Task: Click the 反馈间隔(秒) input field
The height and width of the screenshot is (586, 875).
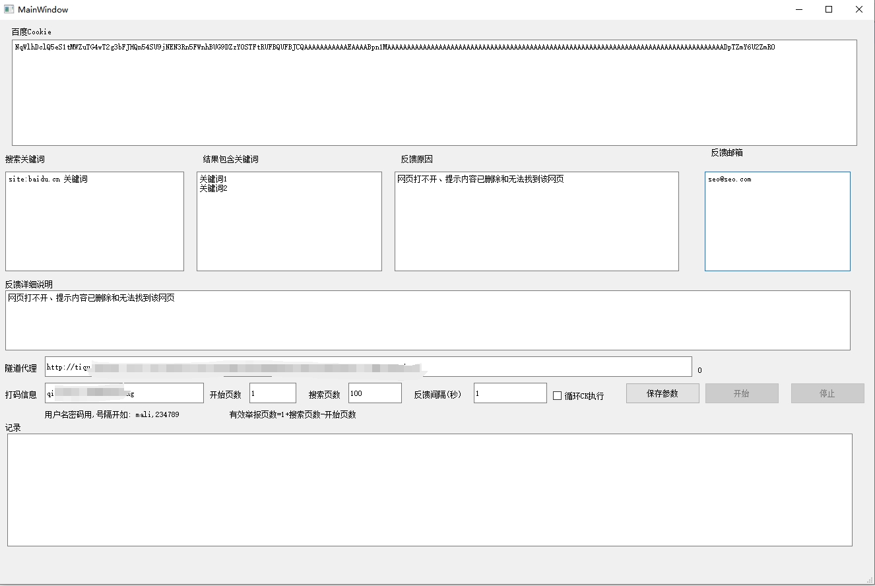Action: click(510, 393)
